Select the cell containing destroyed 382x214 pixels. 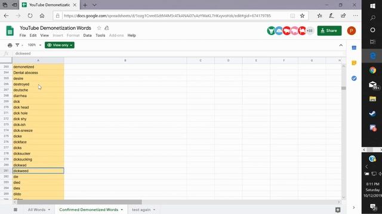pos(38,84)
